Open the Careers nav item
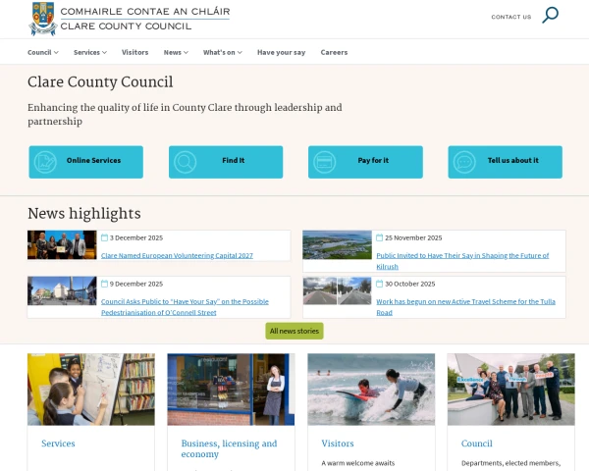 tap(334, 52)
